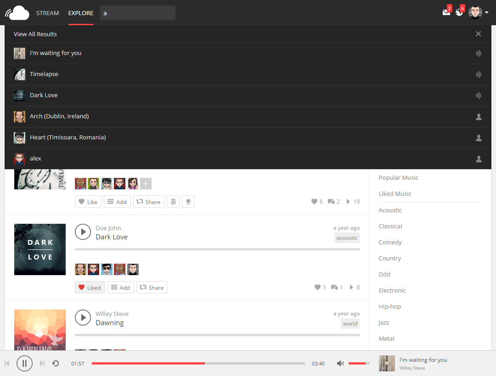This screenshot has height=376, width=496.
Task: Click the acoustic tag on Dark Love
Action: point(347,238)
